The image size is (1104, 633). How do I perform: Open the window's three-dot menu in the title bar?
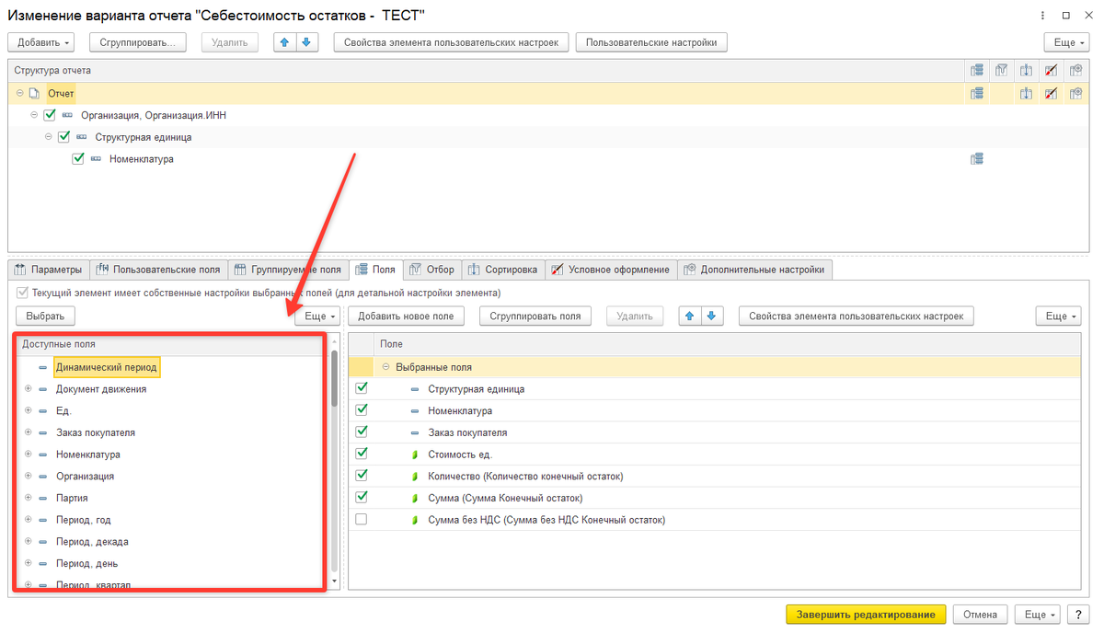1041,16
